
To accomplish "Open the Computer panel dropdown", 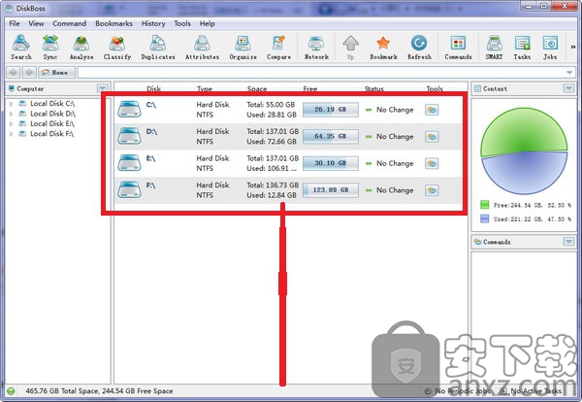I will pos(103,88).
